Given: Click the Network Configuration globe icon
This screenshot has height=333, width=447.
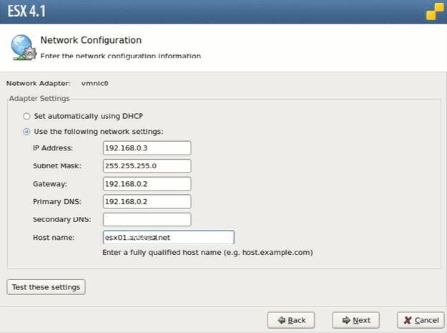Looking at the screenshot, I should click(23, 47).
